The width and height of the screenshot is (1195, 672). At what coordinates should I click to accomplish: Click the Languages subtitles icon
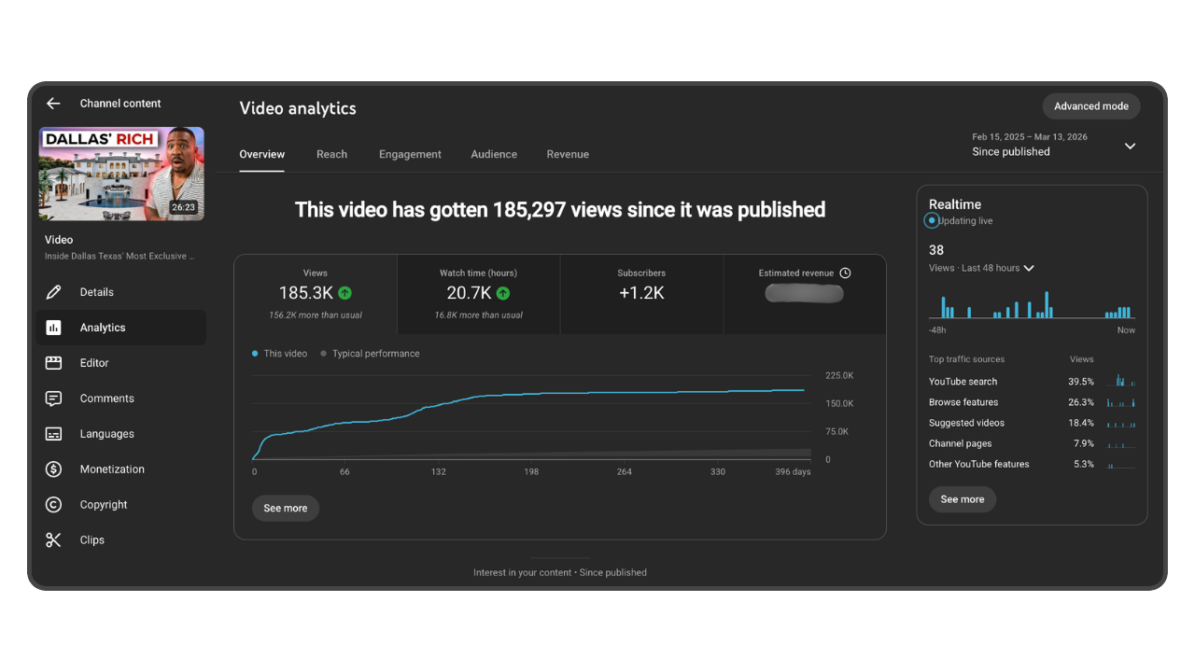click(54, 434)
